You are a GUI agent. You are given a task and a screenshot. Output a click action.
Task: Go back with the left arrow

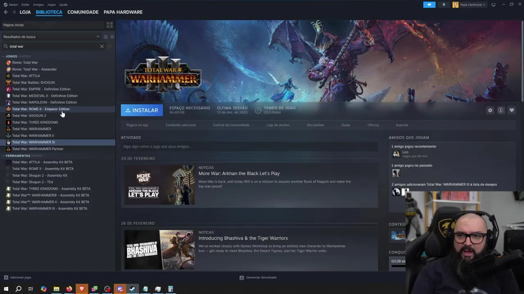[x=6, y=12]
